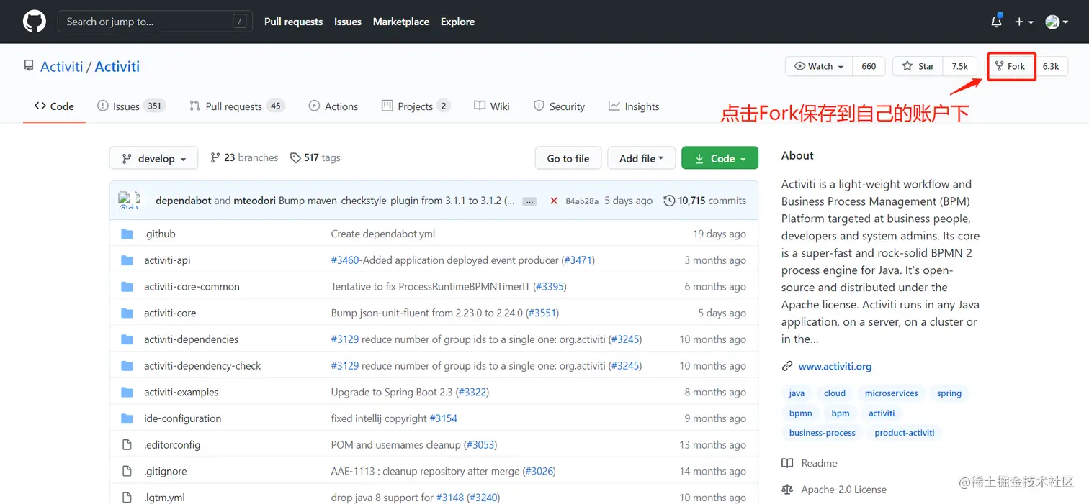The image size is (1089, 504).
Task: Open the .lgtm.yml file
Action: 164,497
